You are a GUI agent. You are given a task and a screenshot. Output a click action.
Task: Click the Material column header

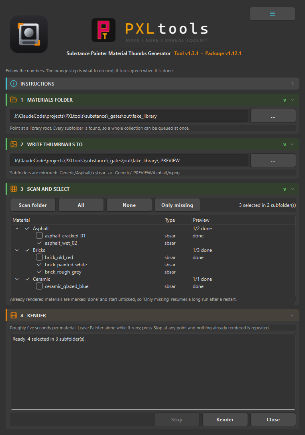tap(87, 220)
